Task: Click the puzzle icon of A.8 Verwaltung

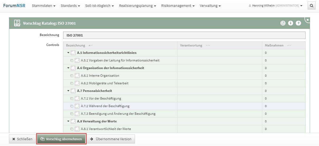Action: [x=73, y=121]
